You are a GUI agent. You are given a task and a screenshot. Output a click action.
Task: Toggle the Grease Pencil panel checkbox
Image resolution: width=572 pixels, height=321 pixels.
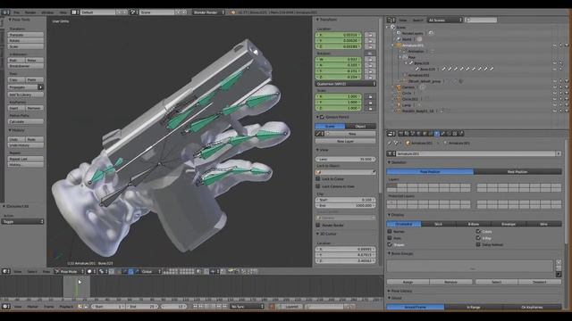pos(322,117)
